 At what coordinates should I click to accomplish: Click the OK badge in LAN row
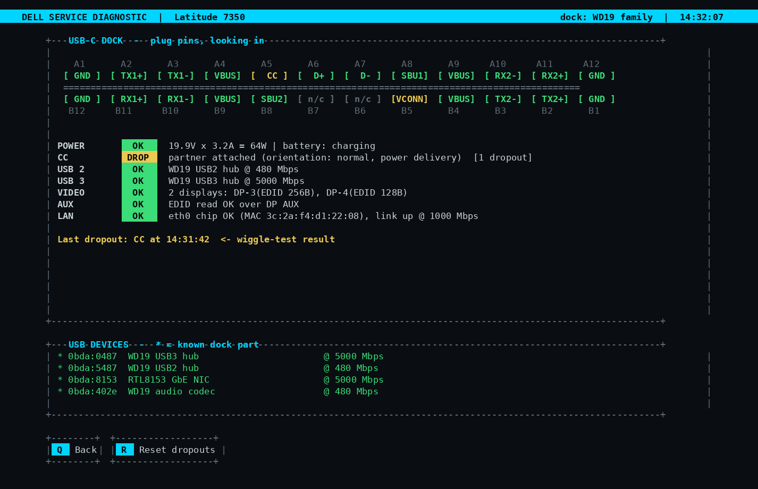coord(139,216)
